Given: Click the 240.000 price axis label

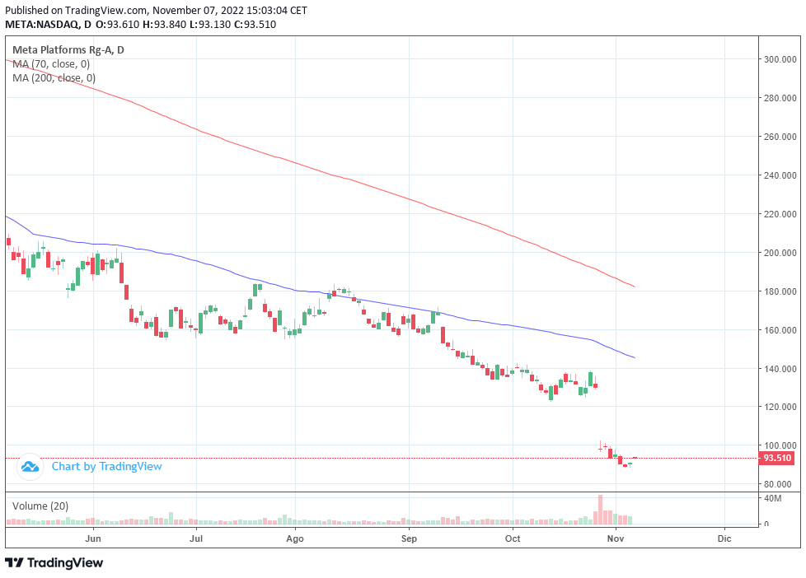Looking at the screenshot, I should tap(780, 175).
